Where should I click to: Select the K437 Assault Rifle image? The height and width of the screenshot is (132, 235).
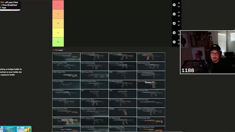[94, 103]
